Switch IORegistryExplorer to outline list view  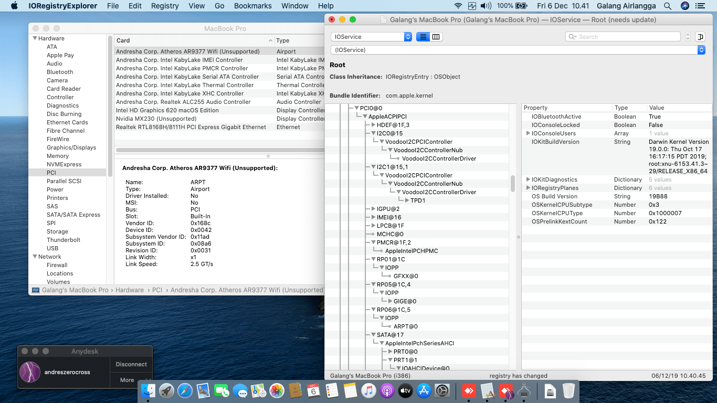(423, 37)
